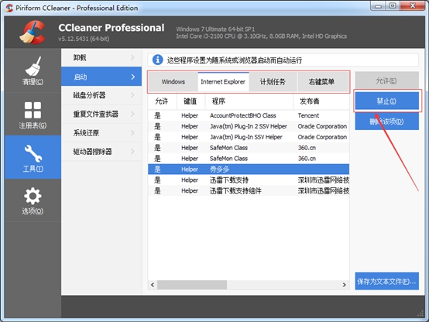Click chevron next to 驱动器擦除器
429x322 pixels.
click(x=132, y=151)
